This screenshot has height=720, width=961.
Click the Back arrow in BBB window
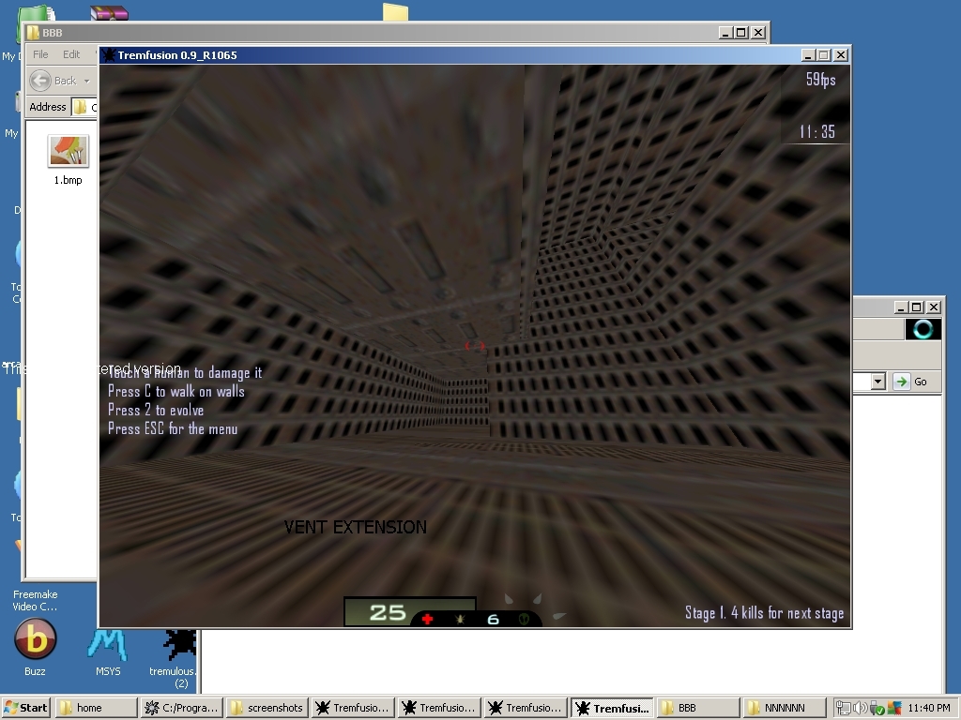40,81
